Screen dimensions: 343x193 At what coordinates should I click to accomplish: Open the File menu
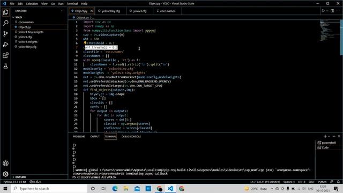[x=12, y=4]
